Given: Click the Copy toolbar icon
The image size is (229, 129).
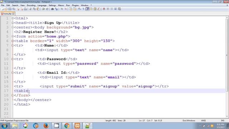Looking at the screenshot, I should [x=34, y=9].
